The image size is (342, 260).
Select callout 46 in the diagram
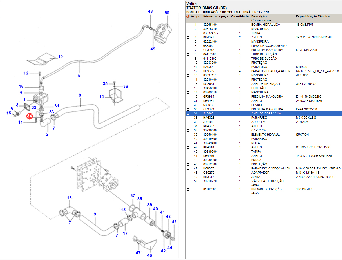point(149,255)
